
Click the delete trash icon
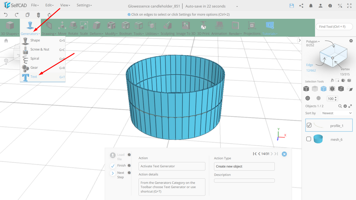(38, 15)
